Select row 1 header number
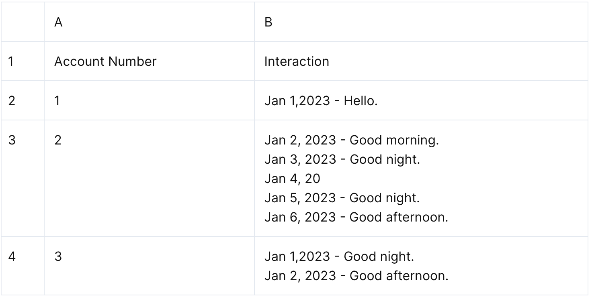Image resolution: width=590 pixels, height=297 pixels. [12, 61]
